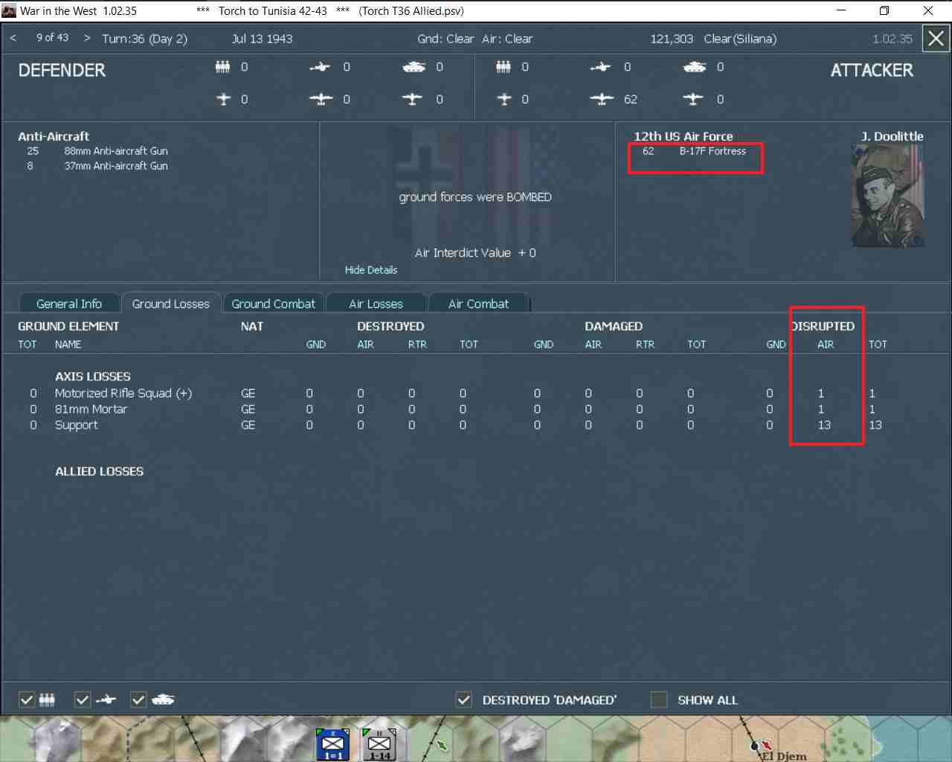This screenshot has width=952, height=762.
Task: Go to previous battle report arrow
Action: [13, 38]
